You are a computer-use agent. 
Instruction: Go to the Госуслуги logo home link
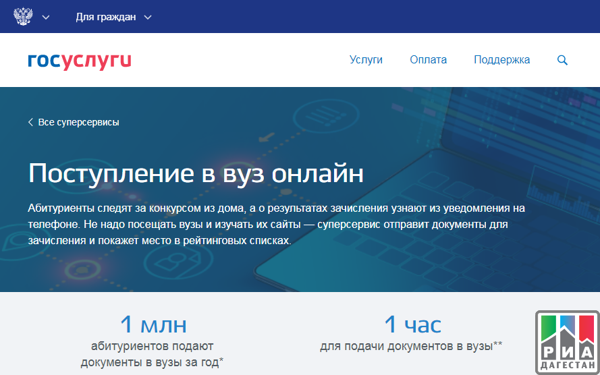(x=80, y=60)
